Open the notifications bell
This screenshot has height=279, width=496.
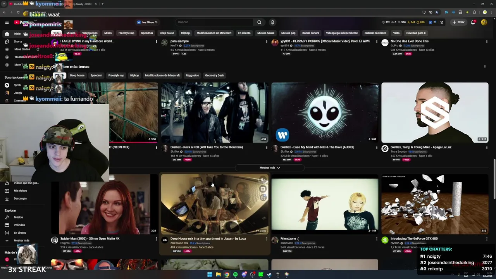[473, 22]
